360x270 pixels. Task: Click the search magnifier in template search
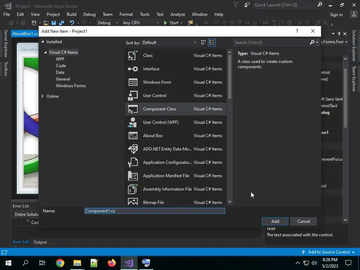[312, 42]
